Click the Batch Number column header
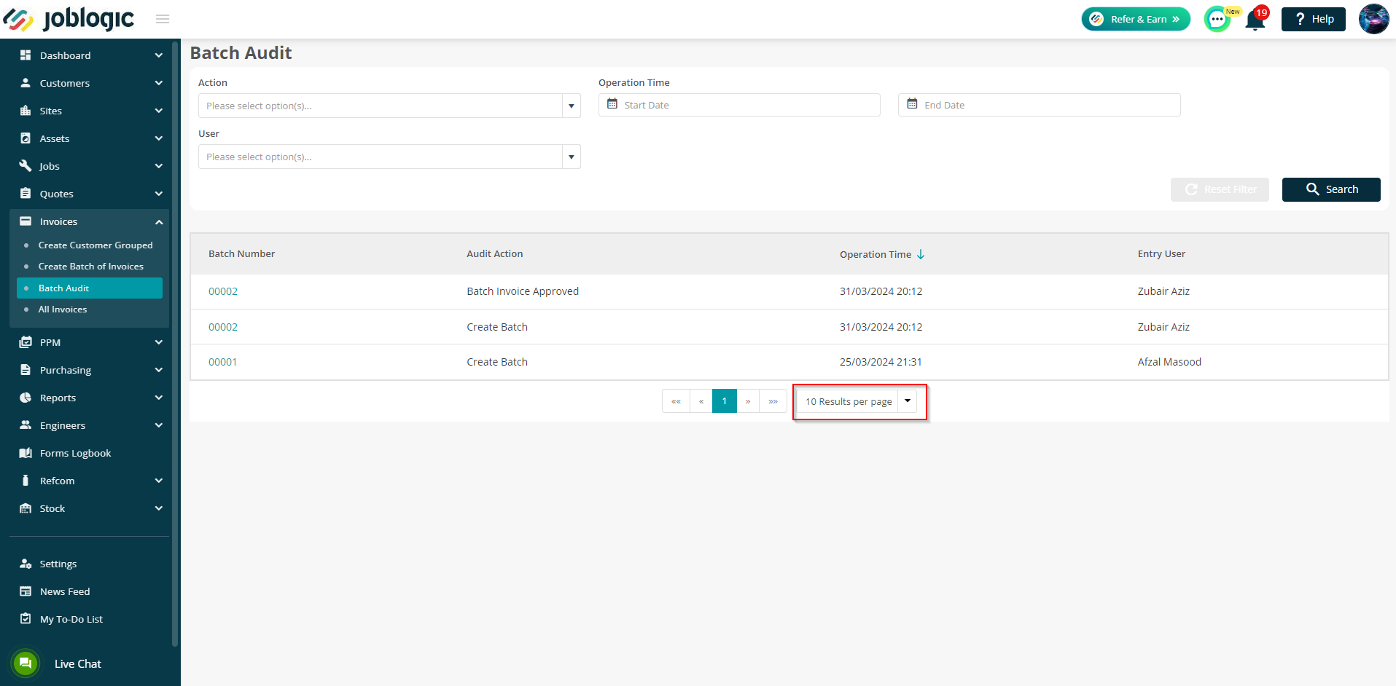Image resolution: width=1396 pixels, height=686 pixels. (241, 253)
